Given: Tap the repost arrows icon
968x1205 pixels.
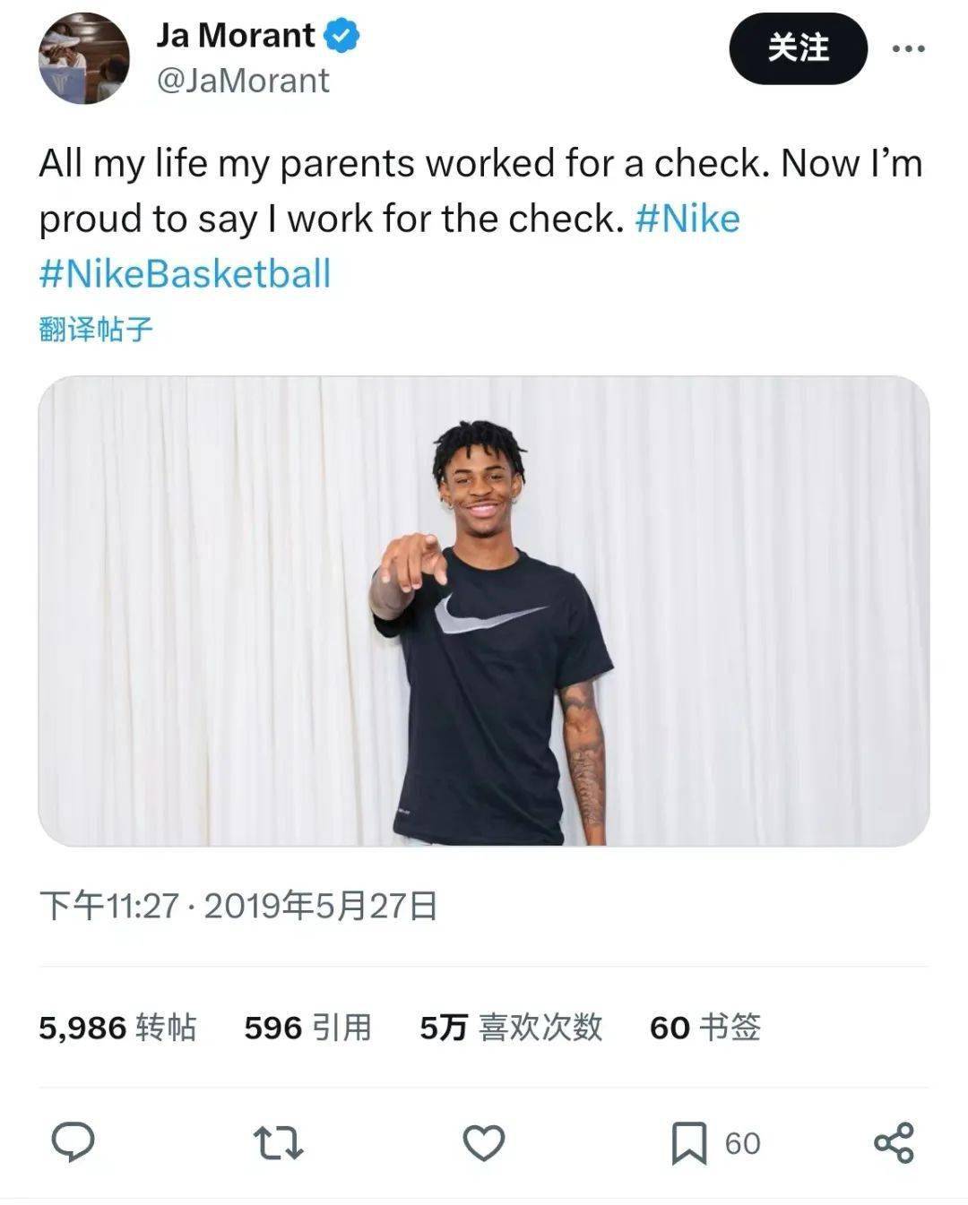Looking at the screenshot, I should coord(278,1143).
